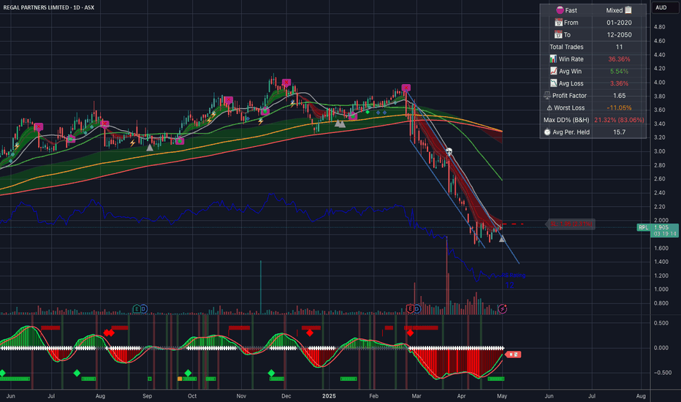Click the green diamond below the late-November oscillator
681x402 pixels.
(271, 373)
